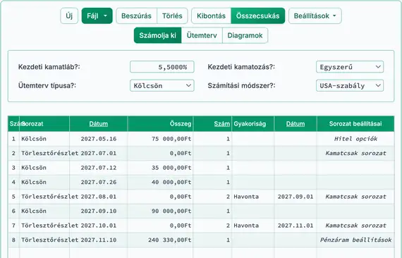
Task: Click the date 2027.07.12
Action: (99, 168)
